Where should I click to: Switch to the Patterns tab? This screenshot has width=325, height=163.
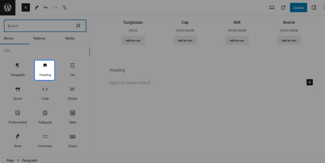pos(39,38)
